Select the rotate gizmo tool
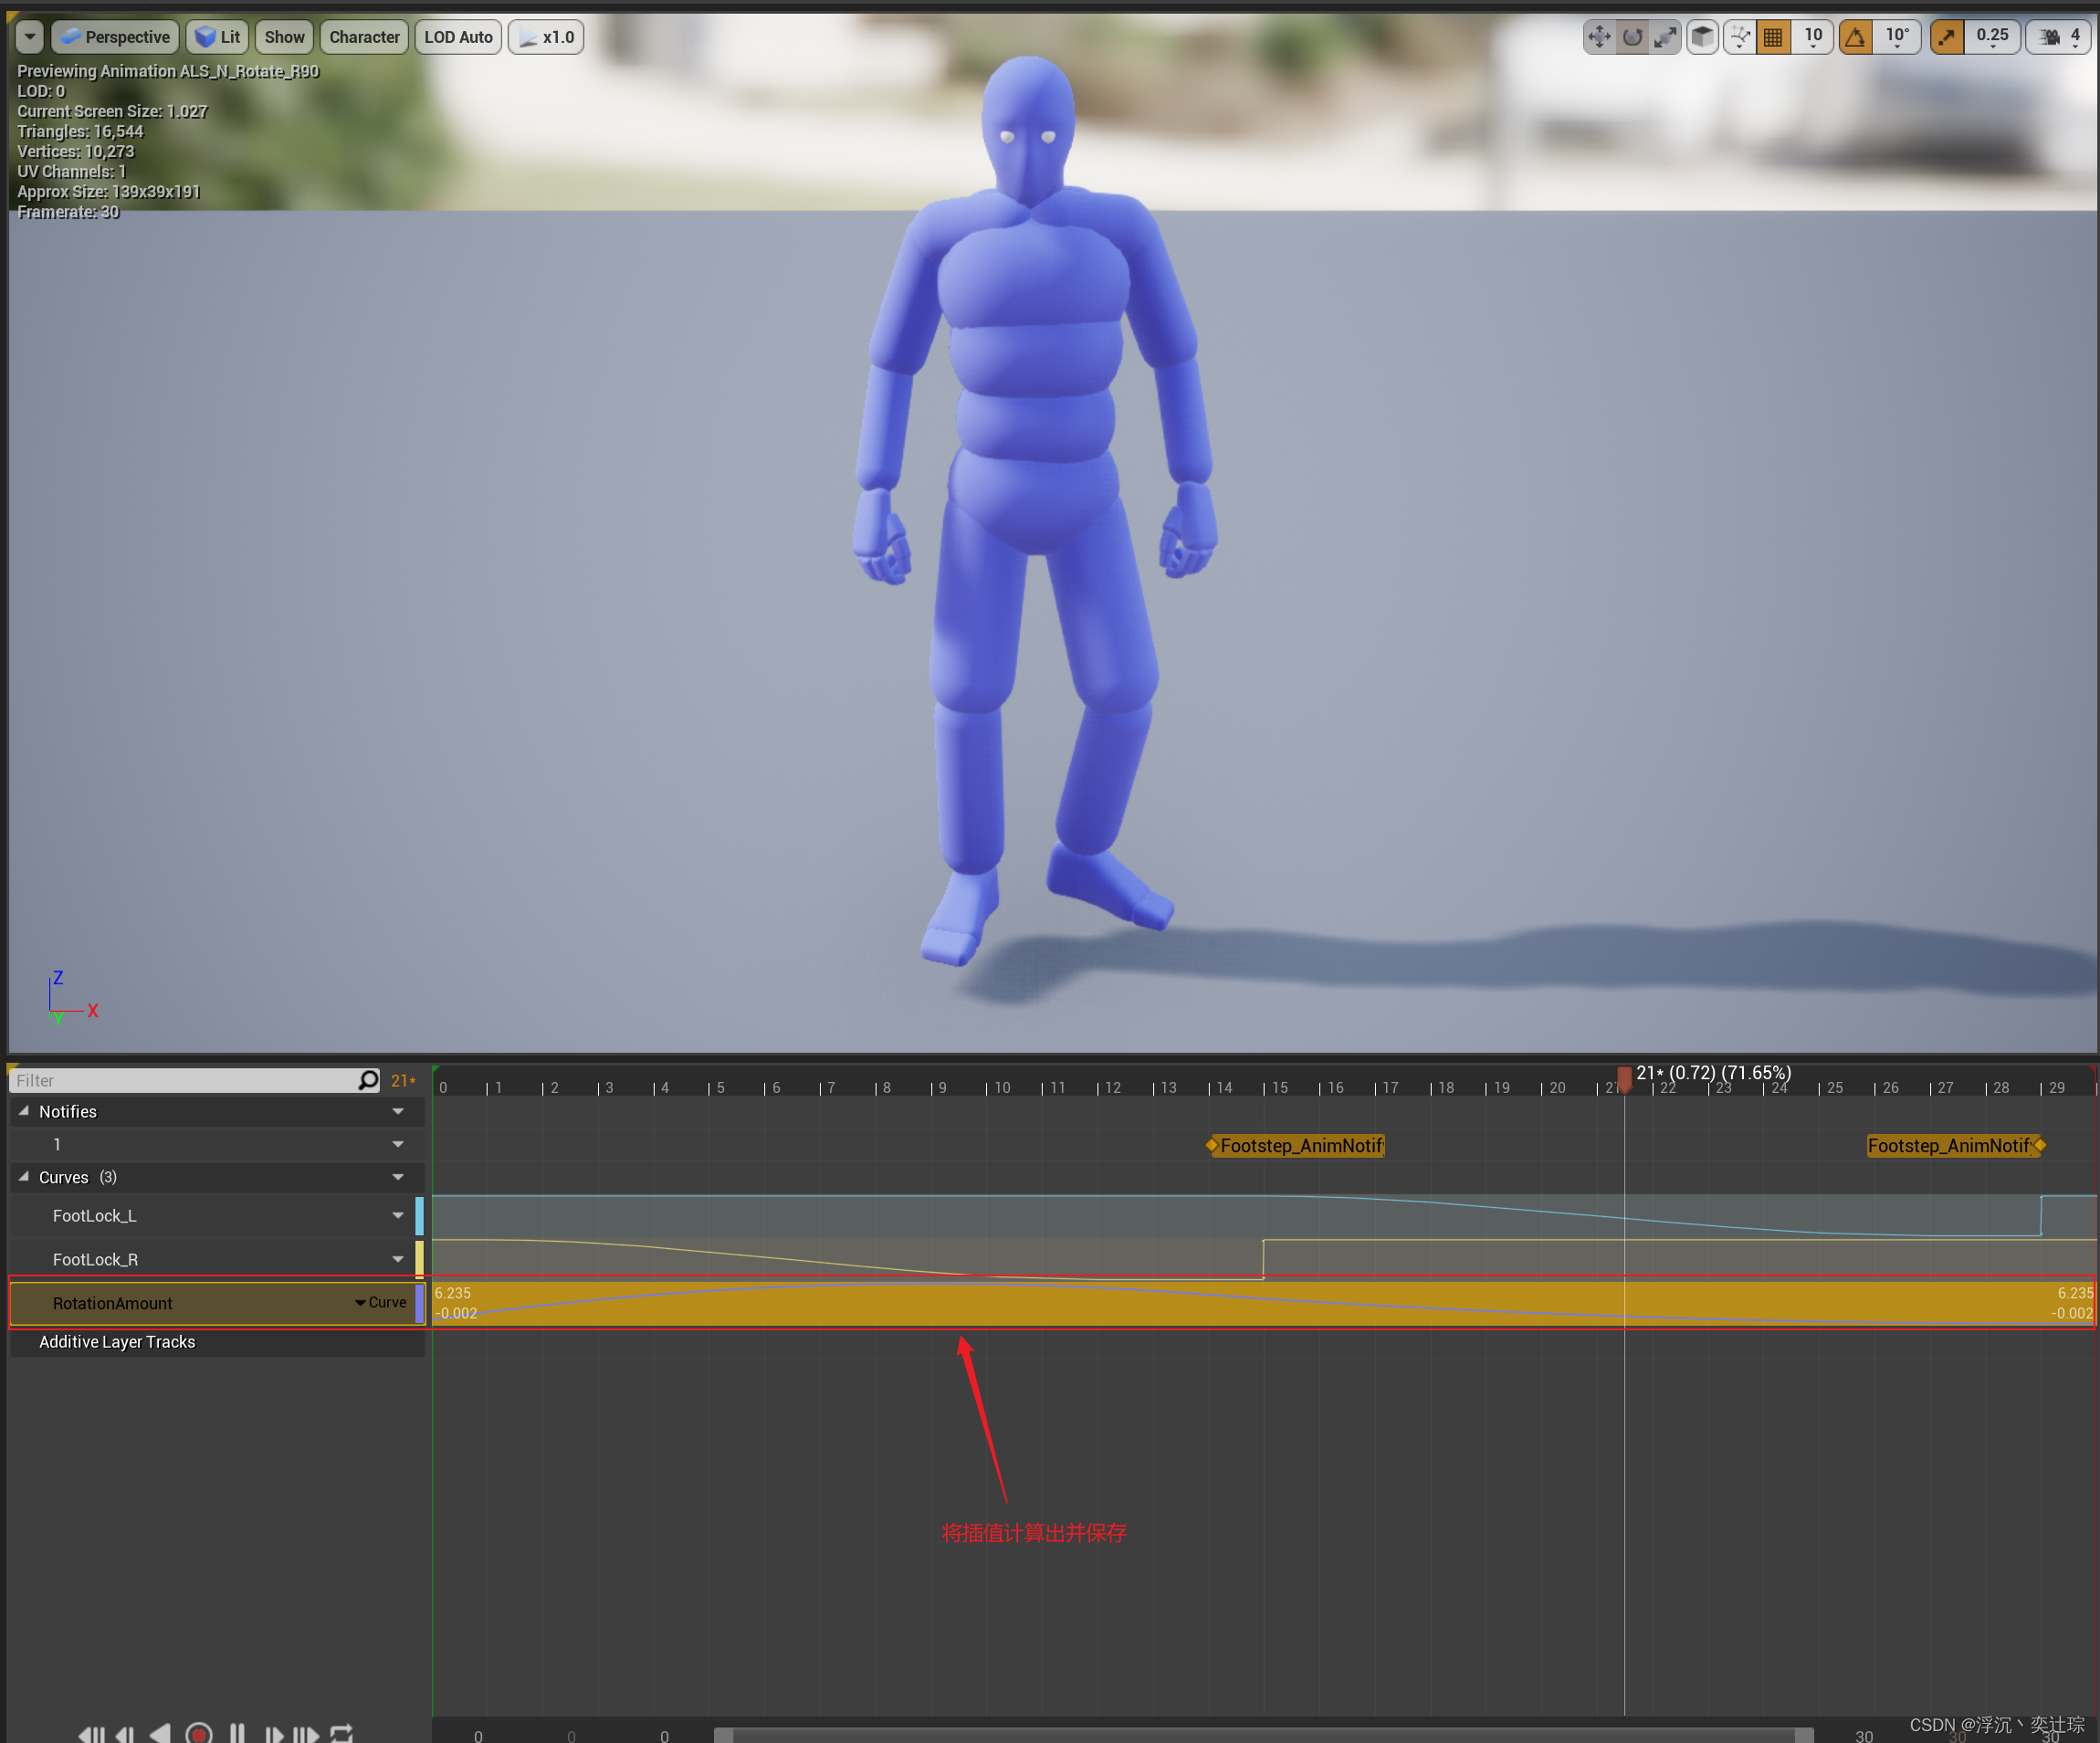 [1632, 37]
